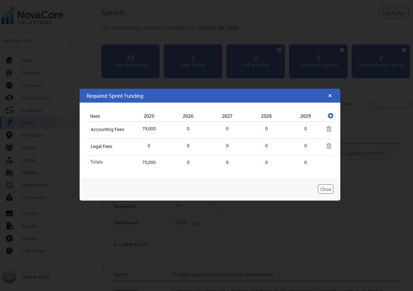413x291 pixels.
Task: Open Strat2gyAI brain icon
Action: pos(9,73)
